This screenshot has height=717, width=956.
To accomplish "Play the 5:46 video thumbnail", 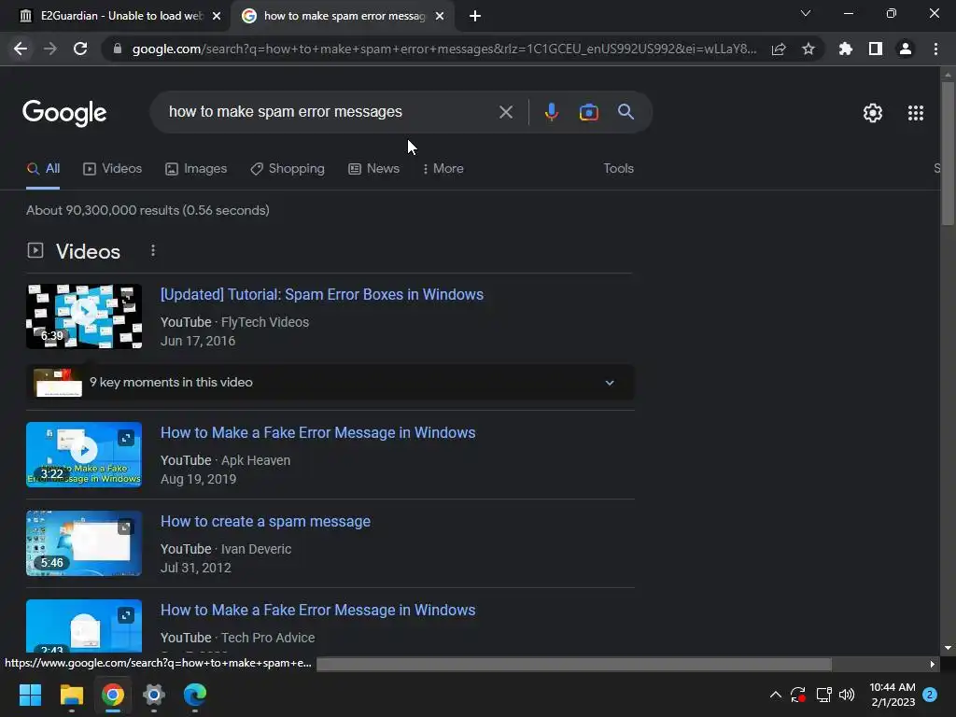I will 84,543.
